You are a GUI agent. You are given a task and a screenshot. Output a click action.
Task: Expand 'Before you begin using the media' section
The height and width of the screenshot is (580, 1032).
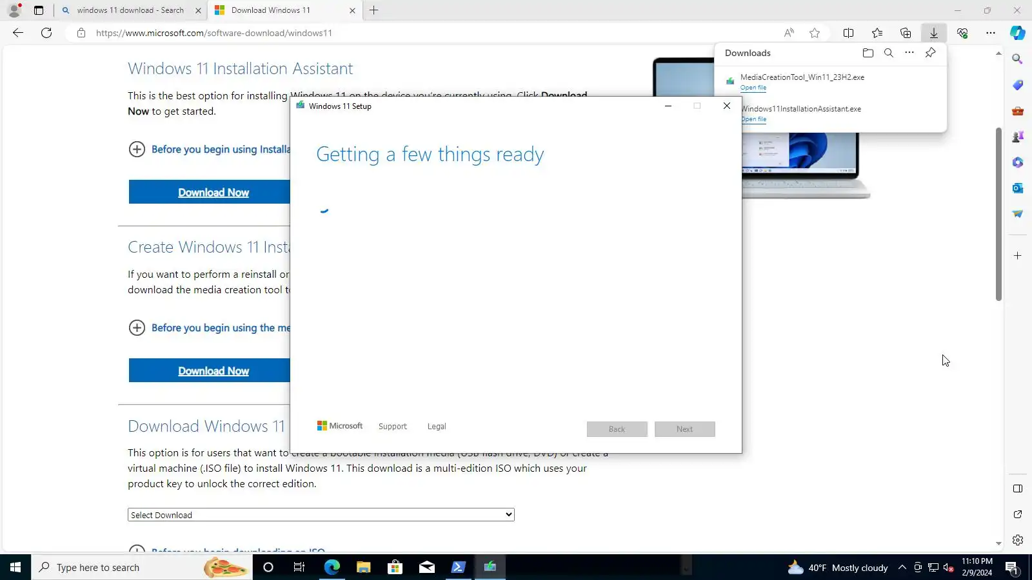click(x=209, y=328)
